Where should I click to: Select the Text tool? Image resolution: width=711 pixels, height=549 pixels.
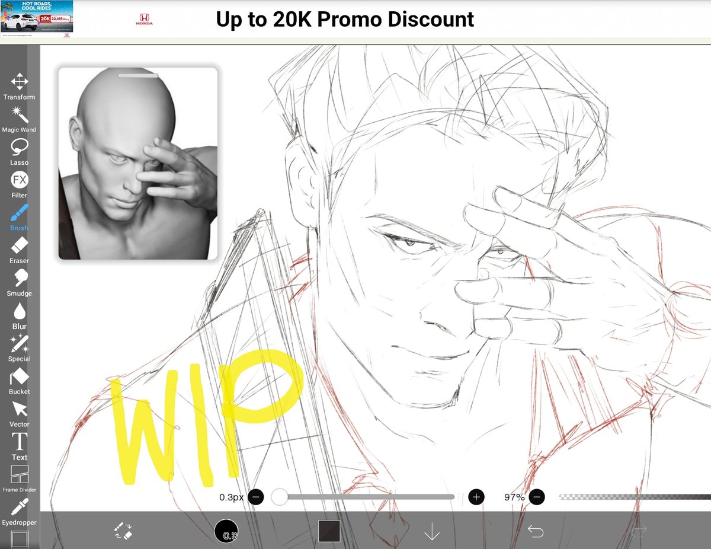[20, 446]
